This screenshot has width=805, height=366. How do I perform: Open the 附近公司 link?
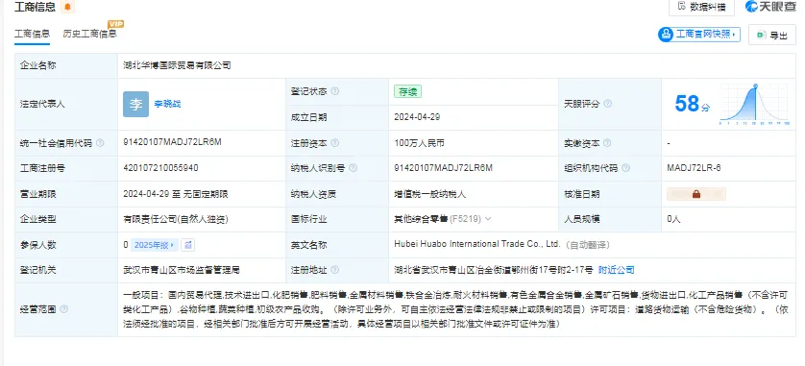pyautogui.click(x=617, y=270)
